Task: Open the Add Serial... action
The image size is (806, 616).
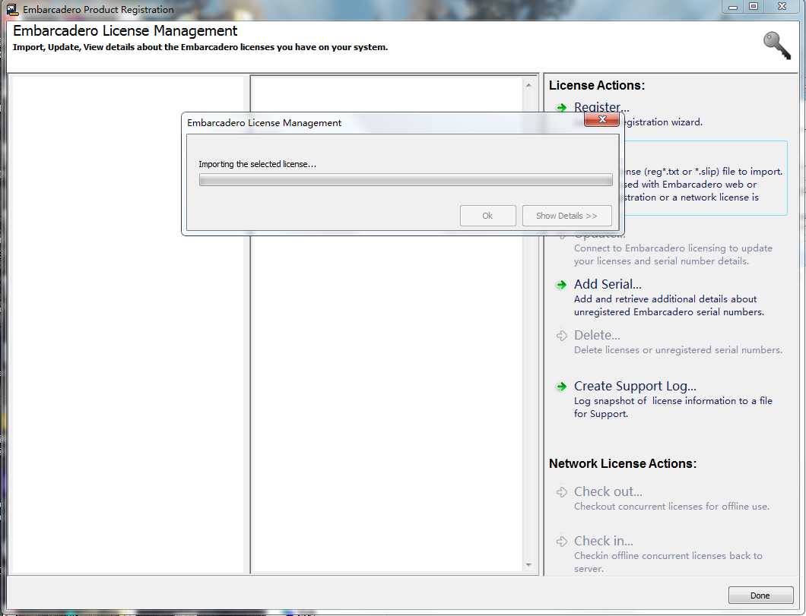Action: click(608, 284)
